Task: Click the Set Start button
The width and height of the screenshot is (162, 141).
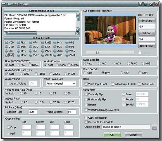Action: point(147,20)
